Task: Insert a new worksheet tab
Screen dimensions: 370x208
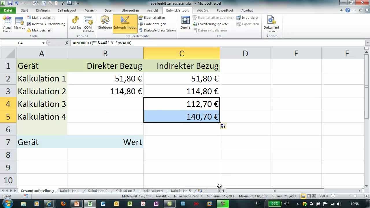Action: [200, 191]
